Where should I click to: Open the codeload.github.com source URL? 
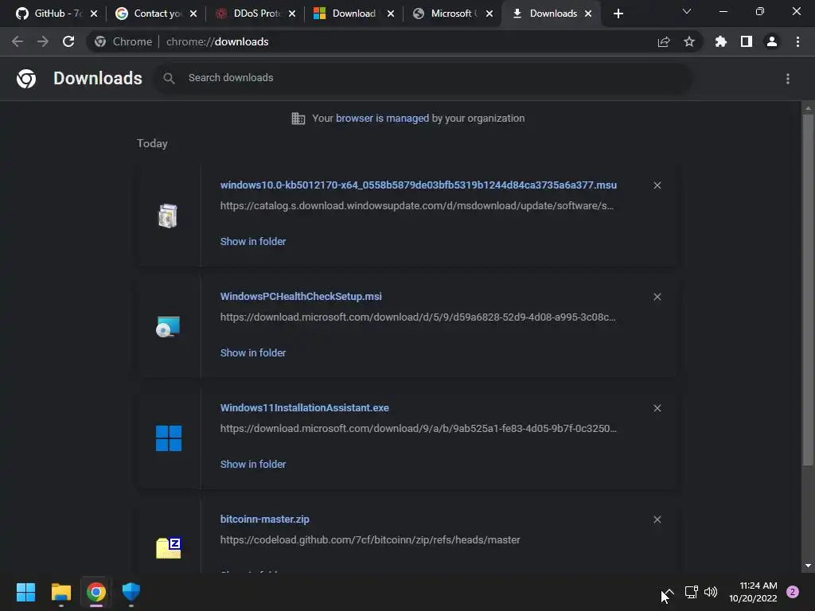(370, 540)
